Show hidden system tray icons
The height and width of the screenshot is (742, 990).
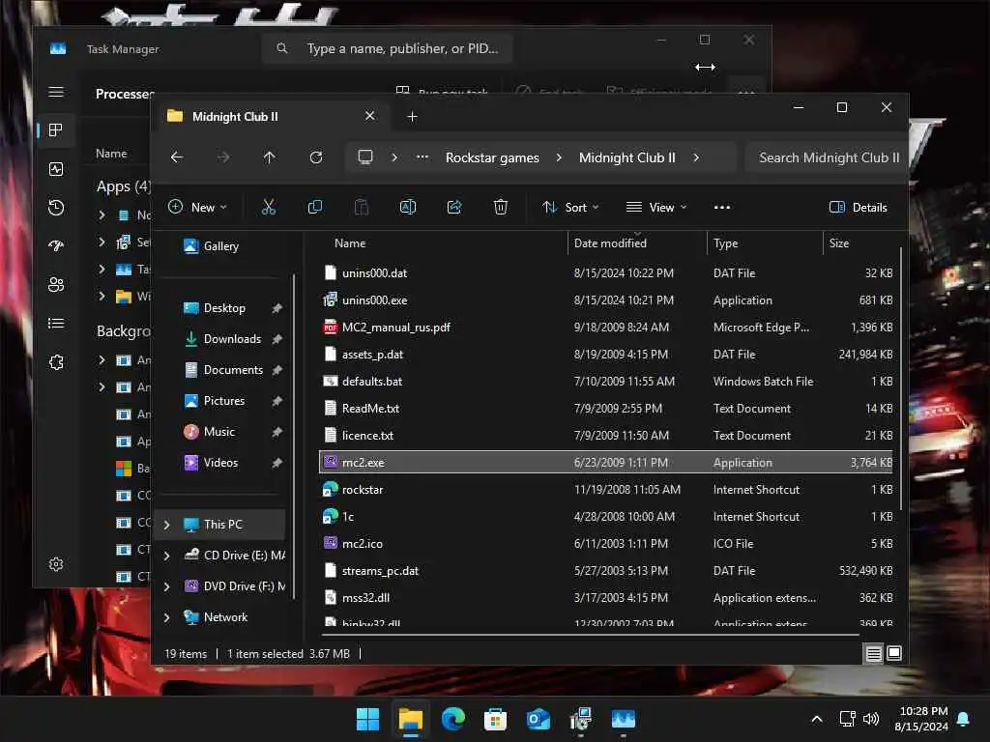tap(816, 719)
